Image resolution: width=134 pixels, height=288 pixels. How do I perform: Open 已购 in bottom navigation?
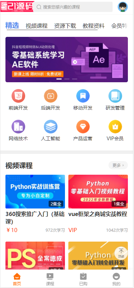click(x=83, y=279)
